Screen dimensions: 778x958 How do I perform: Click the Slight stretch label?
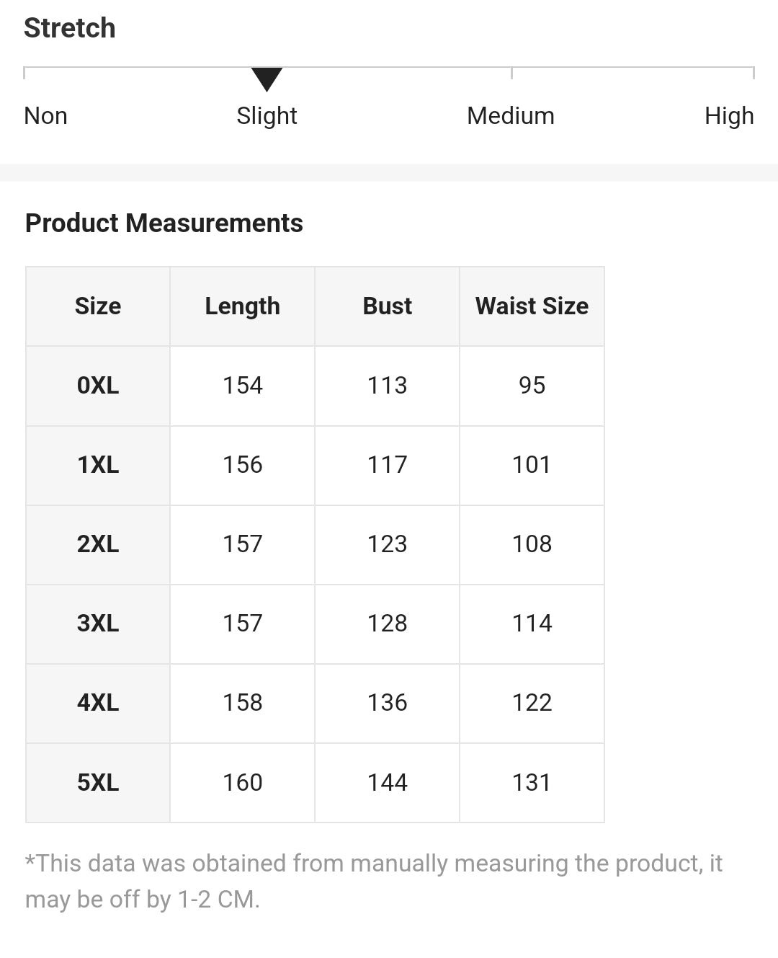coord(267,116)
